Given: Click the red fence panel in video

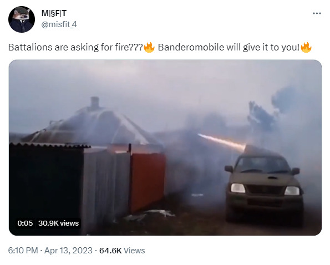Looking at the screenshot, I should [x=148, y=182].
